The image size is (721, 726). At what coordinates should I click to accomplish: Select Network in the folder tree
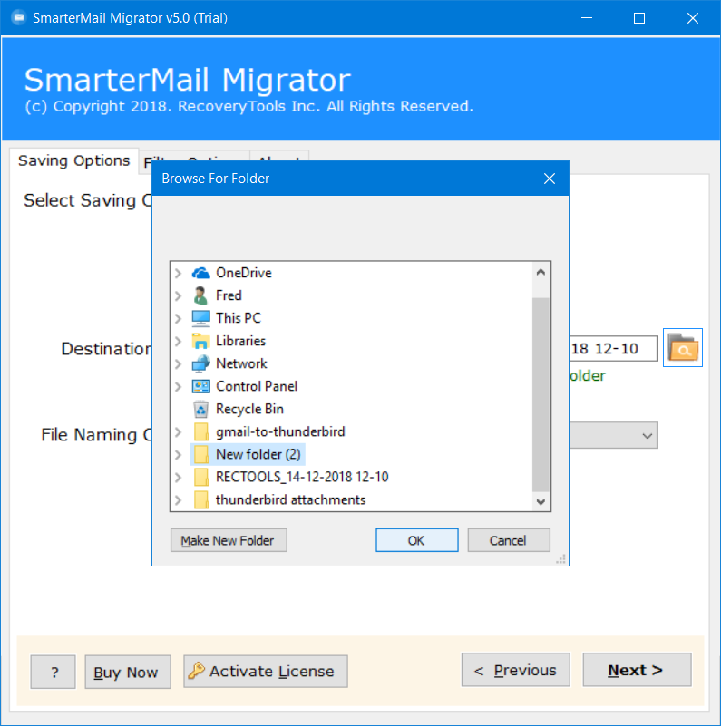coord(241,363)
